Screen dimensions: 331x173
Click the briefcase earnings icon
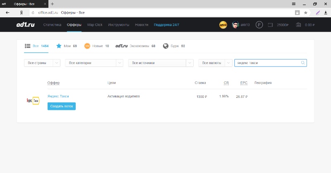pyautogui.click(x=298, y=25)
